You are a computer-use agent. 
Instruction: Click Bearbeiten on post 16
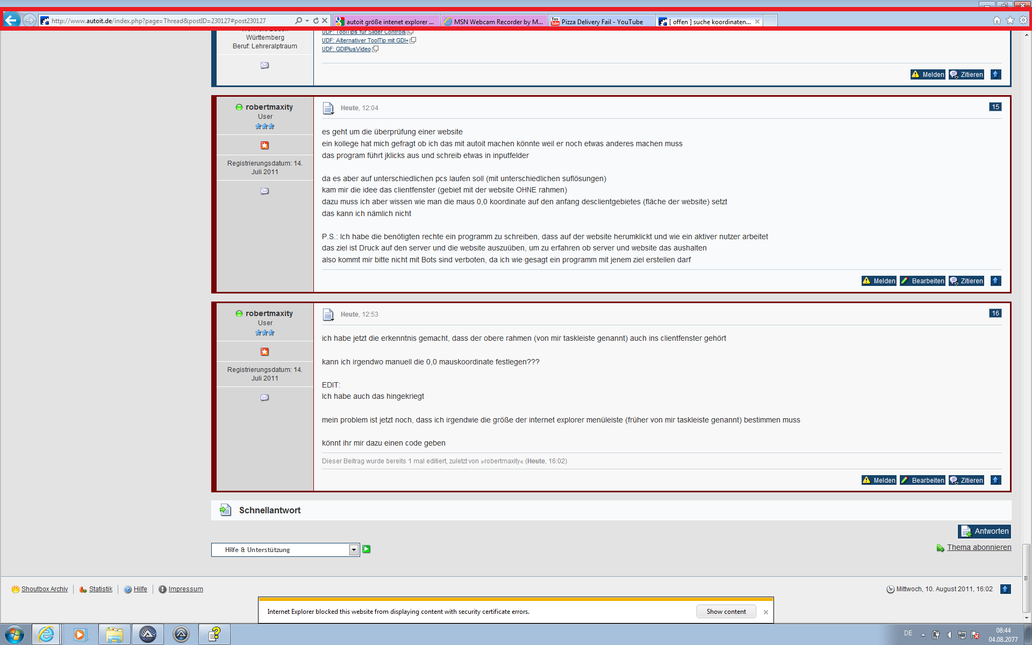922,480
